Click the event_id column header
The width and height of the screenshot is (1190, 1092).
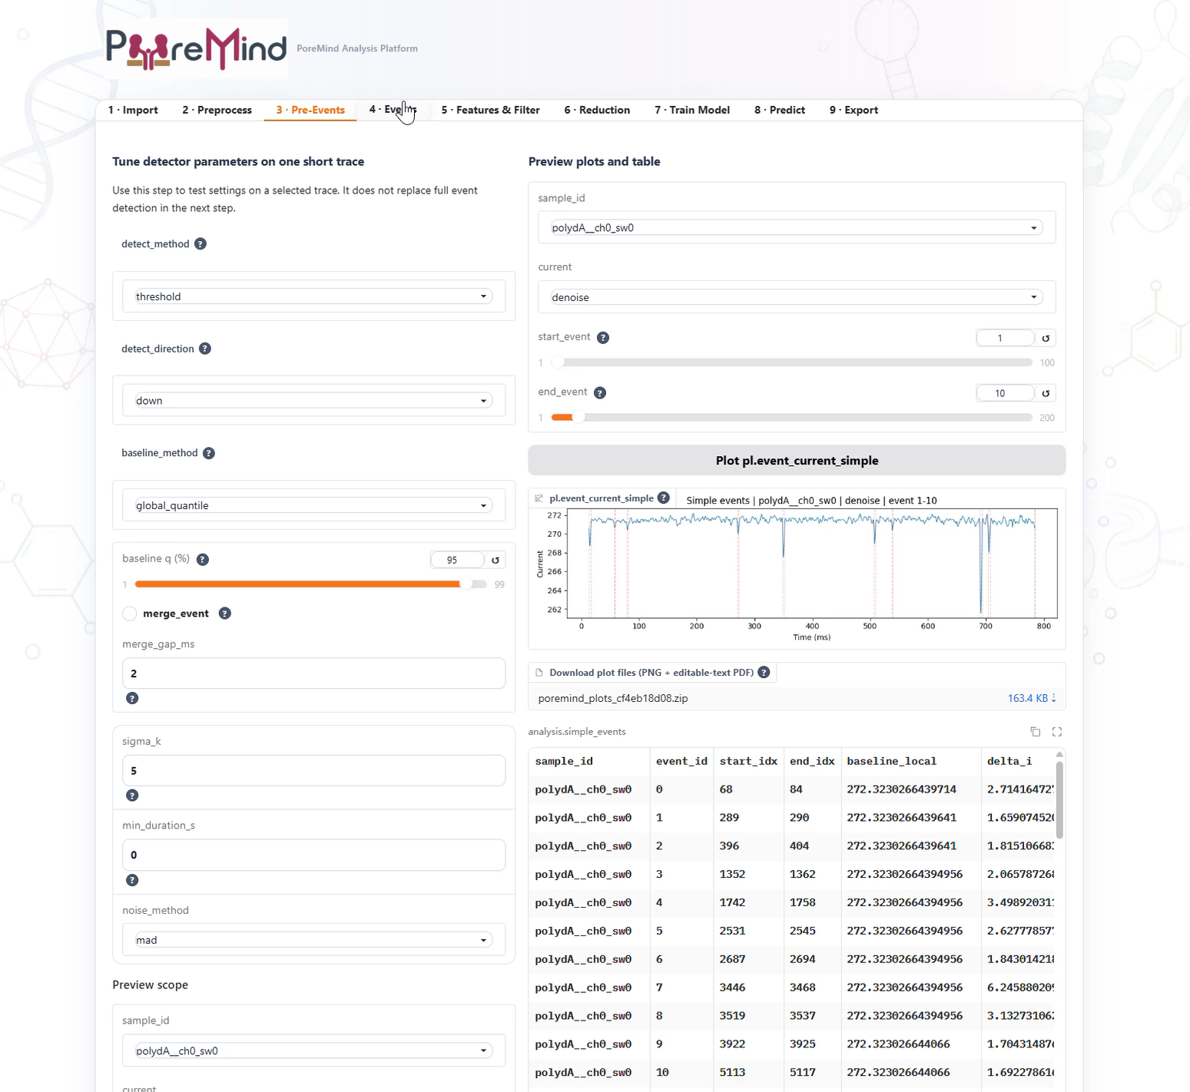[681, 761]
